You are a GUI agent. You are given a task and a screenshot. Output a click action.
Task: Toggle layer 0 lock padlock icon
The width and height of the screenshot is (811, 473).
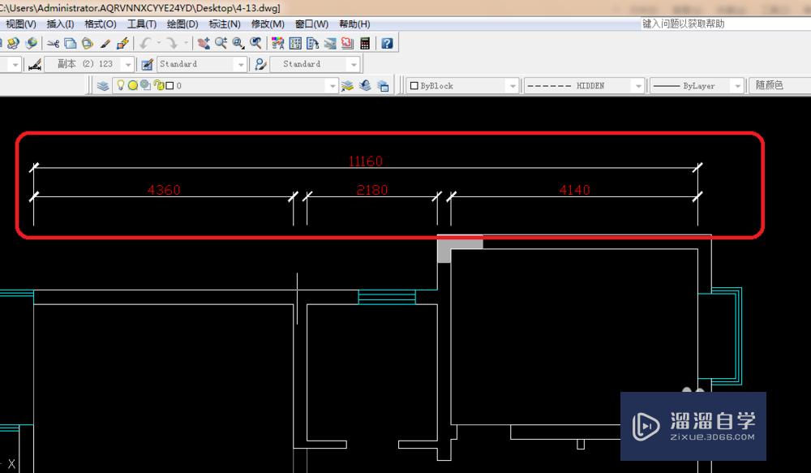158,85
